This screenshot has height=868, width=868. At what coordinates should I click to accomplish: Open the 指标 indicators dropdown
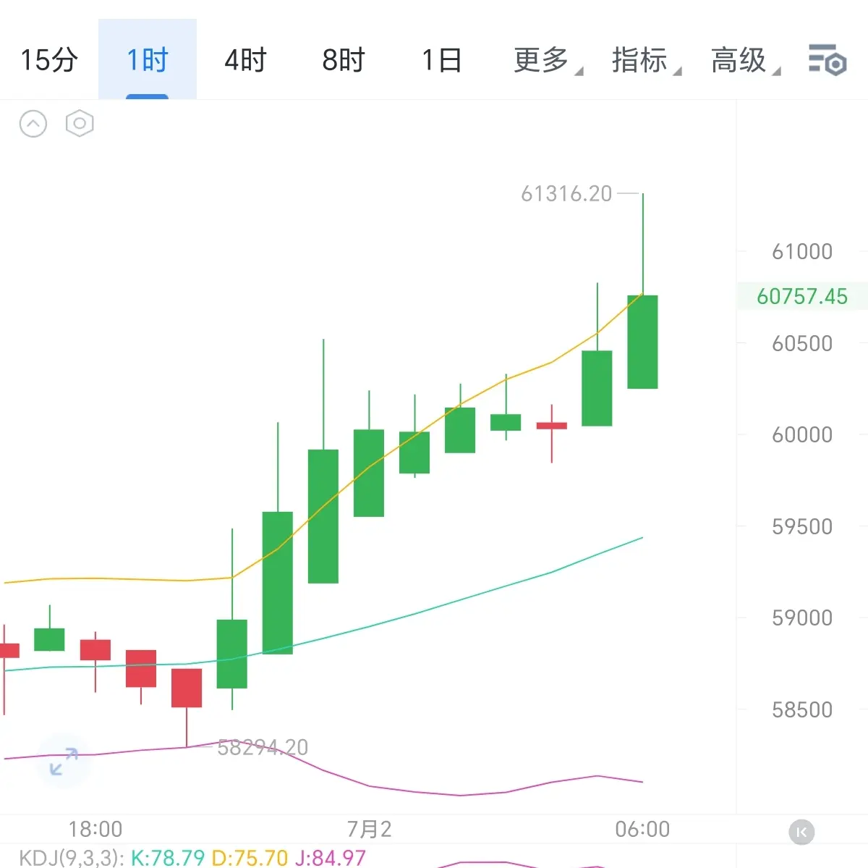(646, 59)
